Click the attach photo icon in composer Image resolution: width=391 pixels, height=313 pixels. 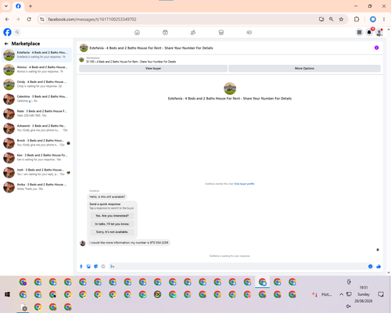click(x=88, y=266)
